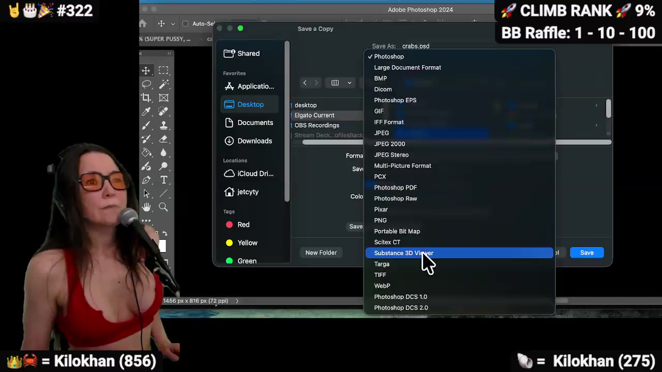Go back in the file browser
662x372 pixels.
[x=305, y=83]
